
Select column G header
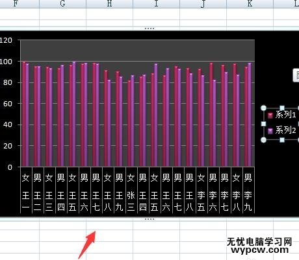[62, 4]
